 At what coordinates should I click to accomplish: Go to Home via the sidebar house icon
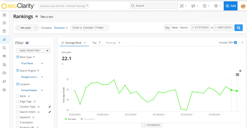(x=4, y=23)
